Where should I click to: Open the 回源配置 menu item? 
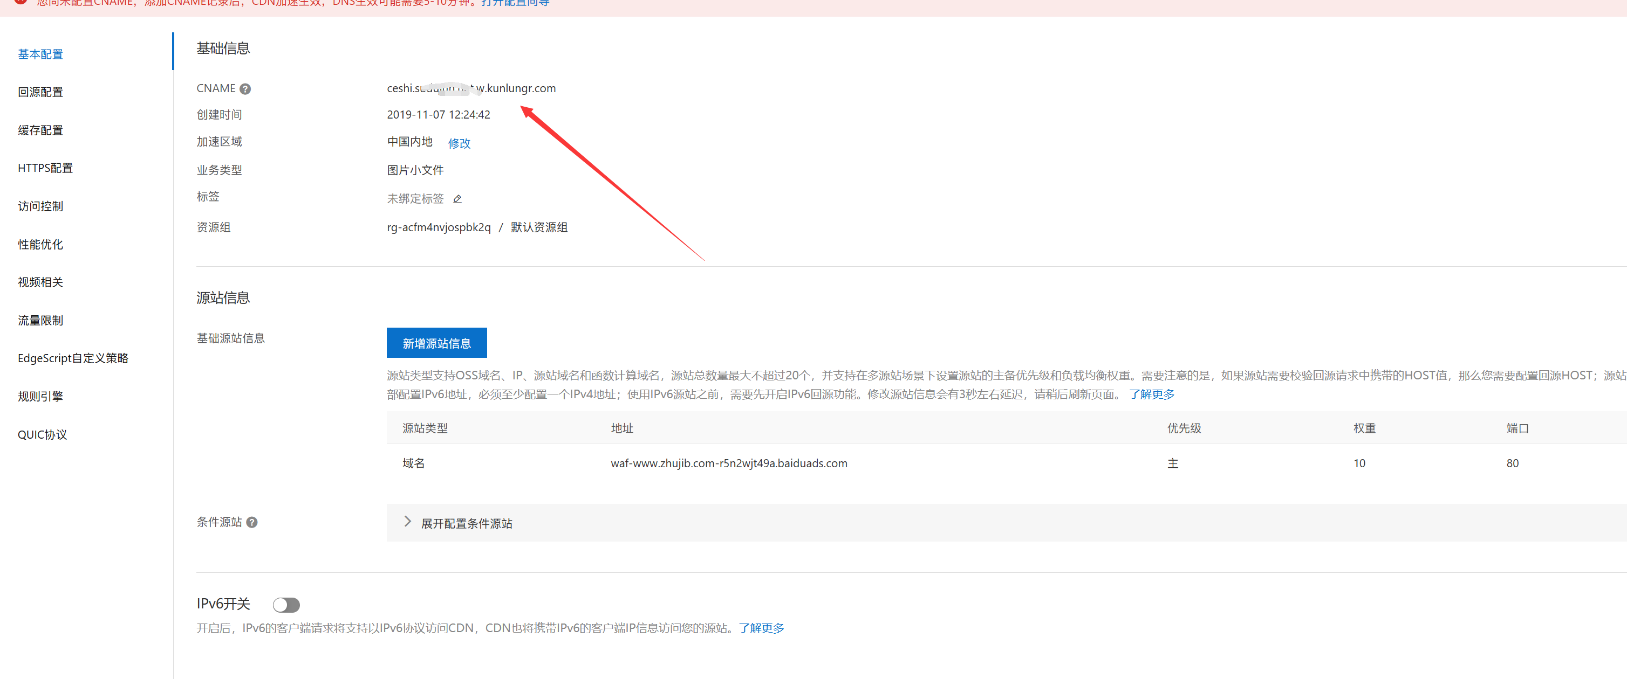[x=40, y=92]
